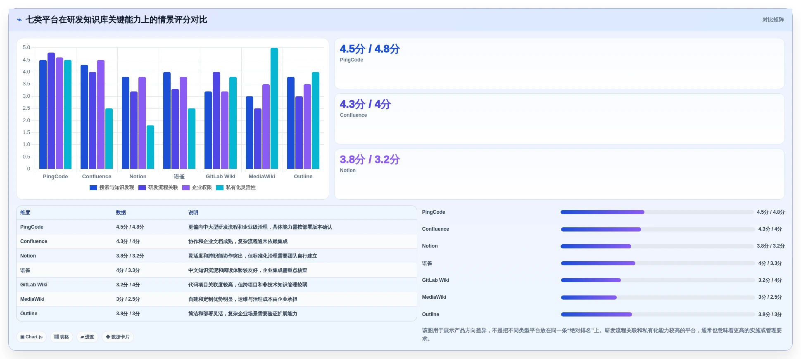Select the Chart.js chip

tap(31, 337)
